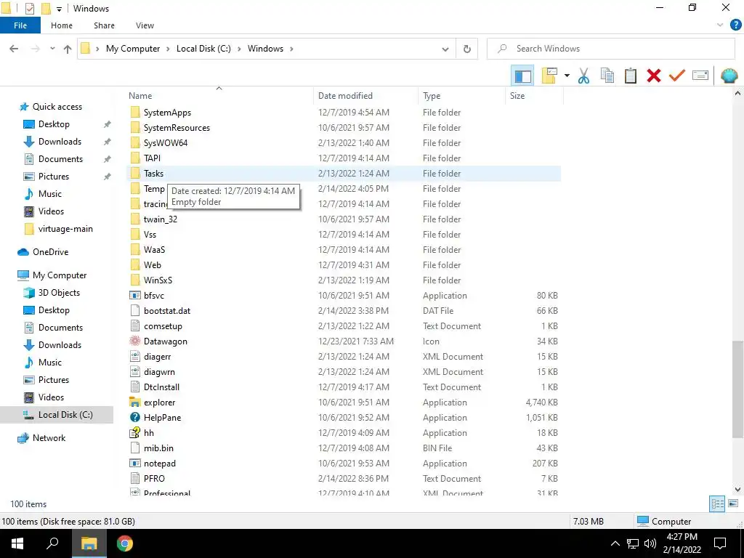Click Local Disk (C:) in the breadcrumb
Viewport: 744px width, 558px height.
tap(203, 49)
